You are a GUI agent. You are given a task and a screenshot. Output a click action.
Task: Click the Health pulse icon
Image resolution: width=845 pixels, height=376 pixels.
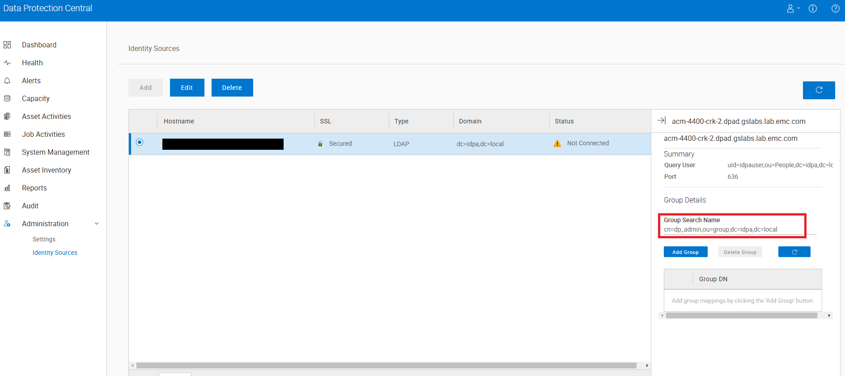(7, 63)
